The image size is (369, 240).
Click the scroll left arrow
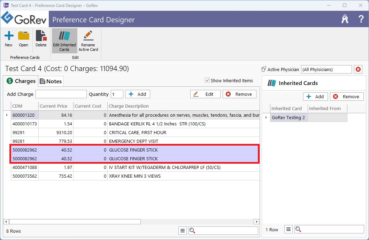coord(6,222)
